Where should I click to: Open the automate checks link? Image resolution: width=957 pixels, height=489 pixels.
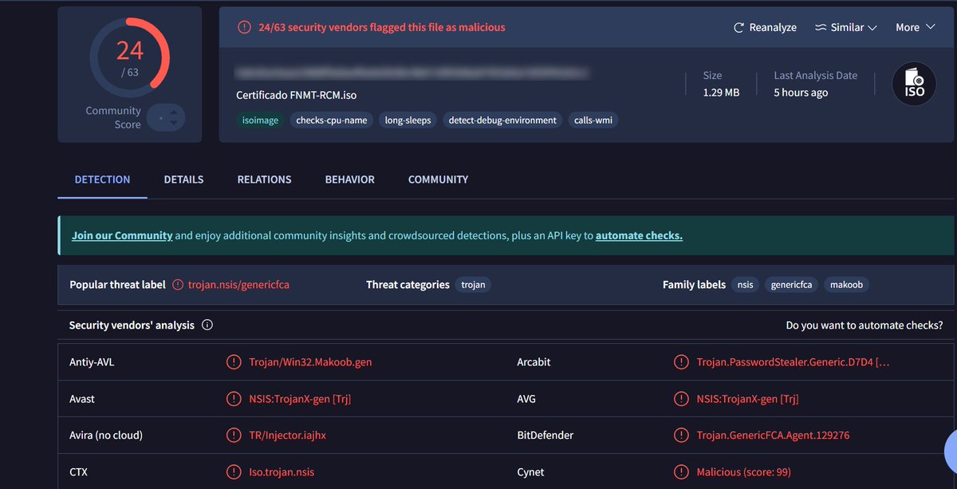point(637,235)
